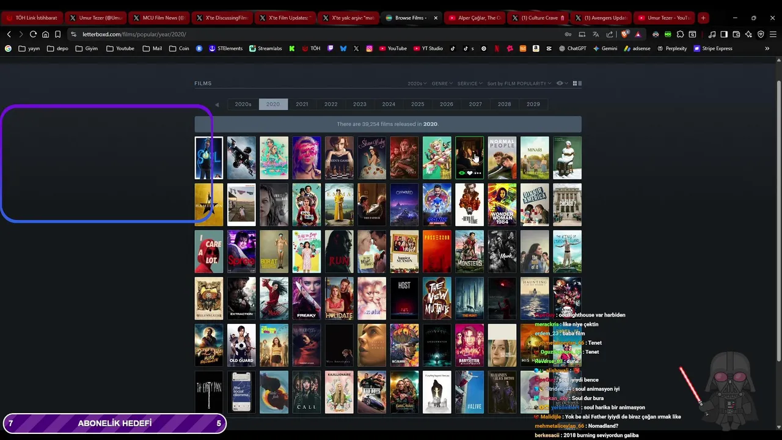Viewport: 782px width, 440px height.
Task: Open the SERVICE filter dropdown
Action: 469,83
